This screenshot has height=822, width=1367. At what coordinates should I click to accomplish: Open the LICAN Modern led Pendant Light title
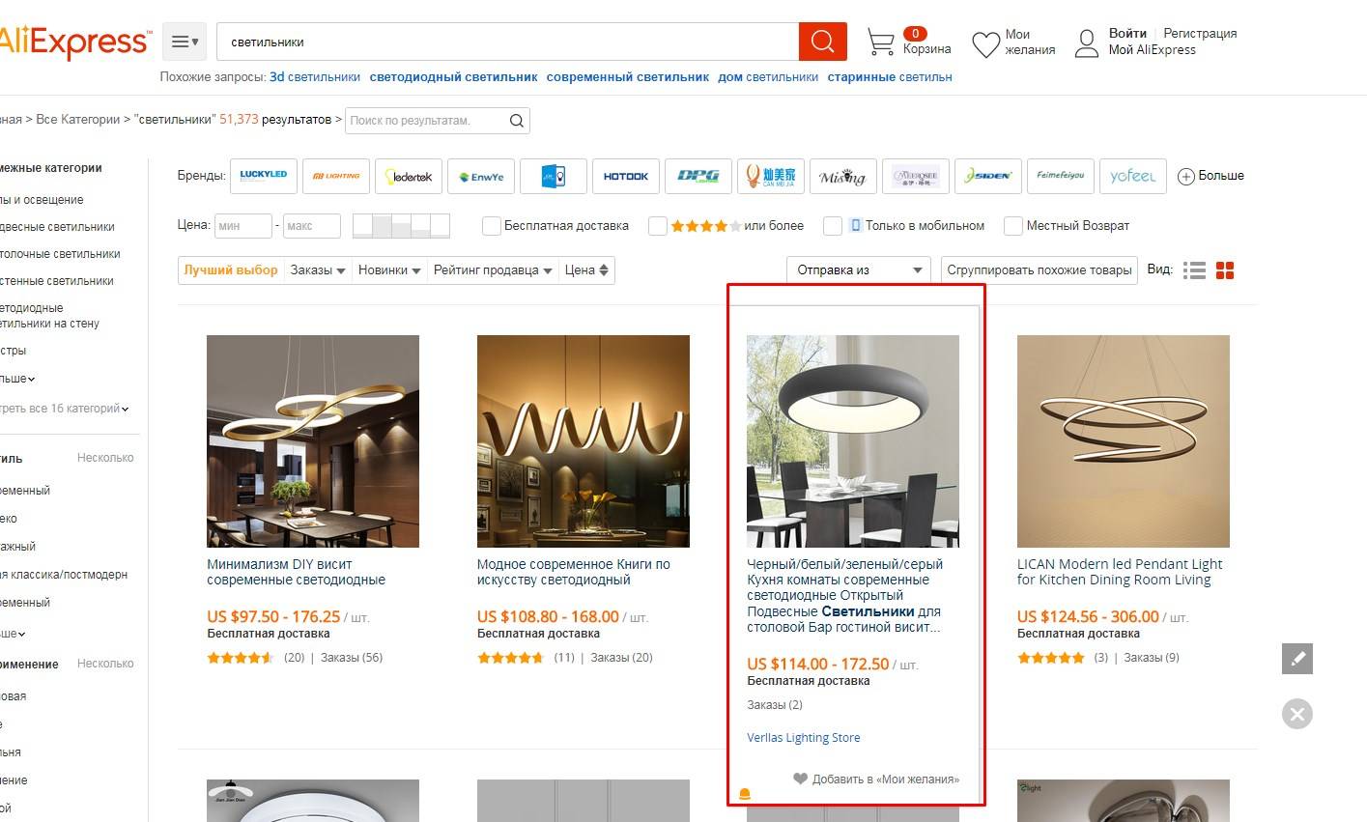tap(1120, 572)
